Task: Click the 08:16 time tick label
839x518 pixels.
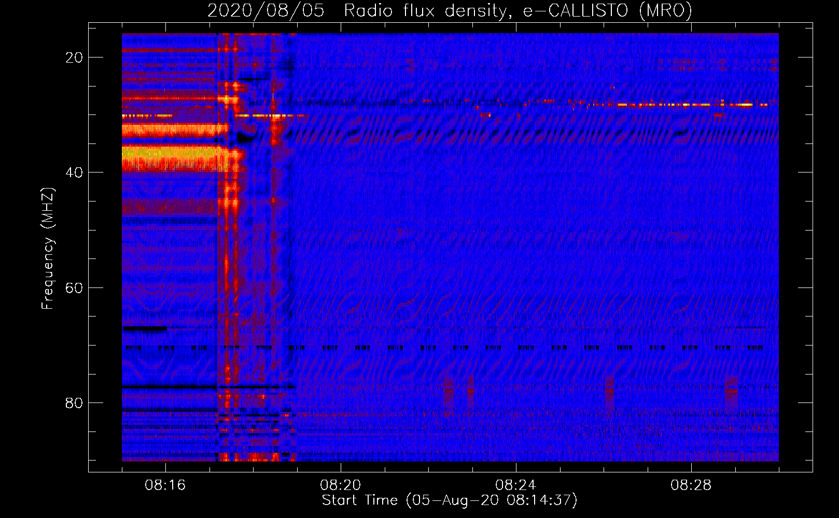Action: click(165, 485)
